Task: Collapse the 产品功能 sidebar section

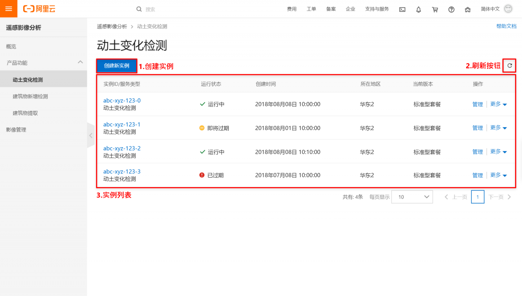Action: [x=80, y=62]
